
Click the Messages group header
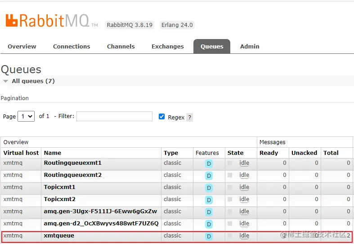(x=273, y=142)
